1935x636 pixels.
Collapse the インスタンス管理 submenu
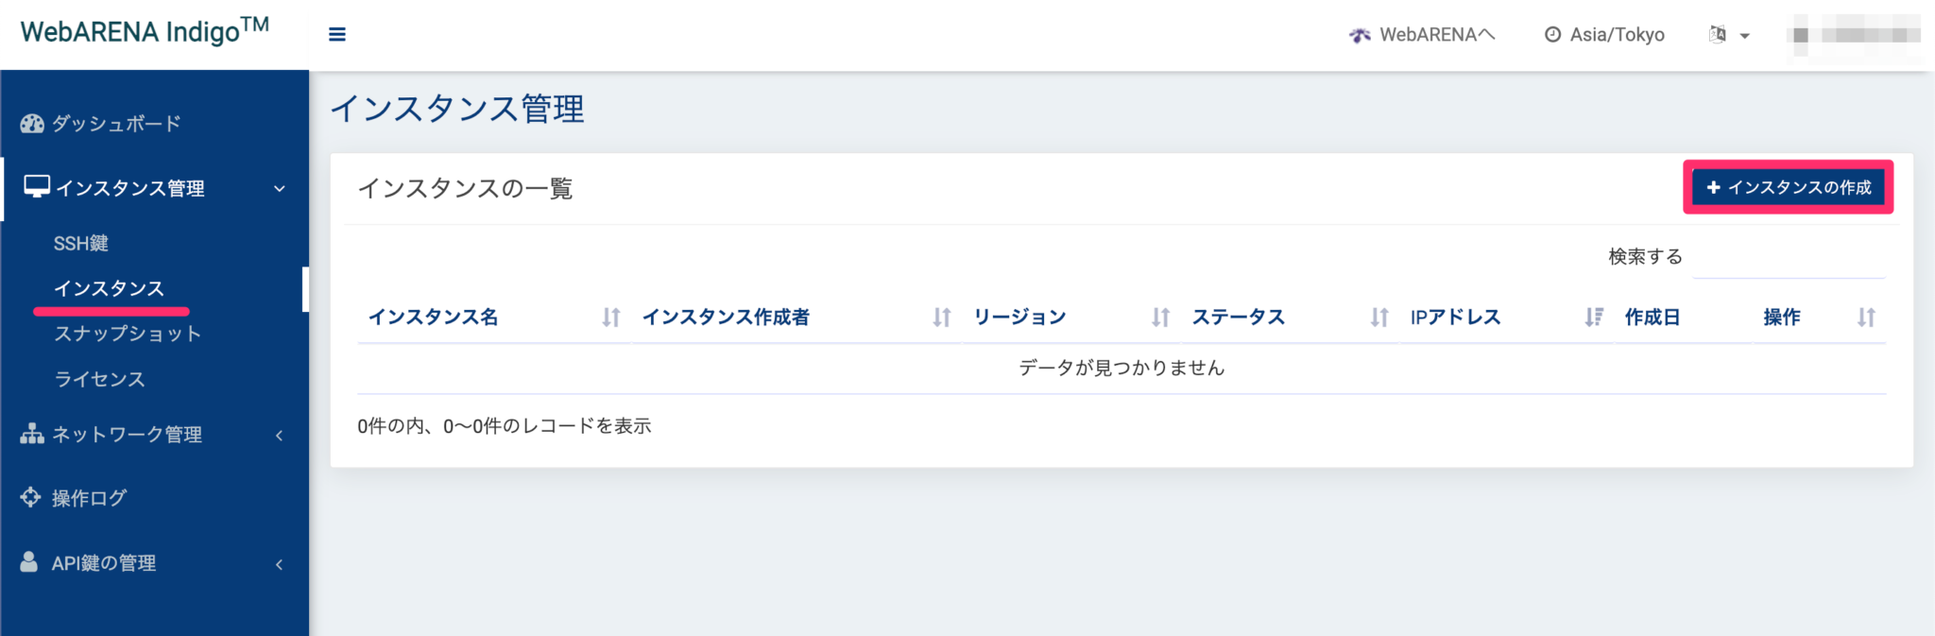click(279, 188)
